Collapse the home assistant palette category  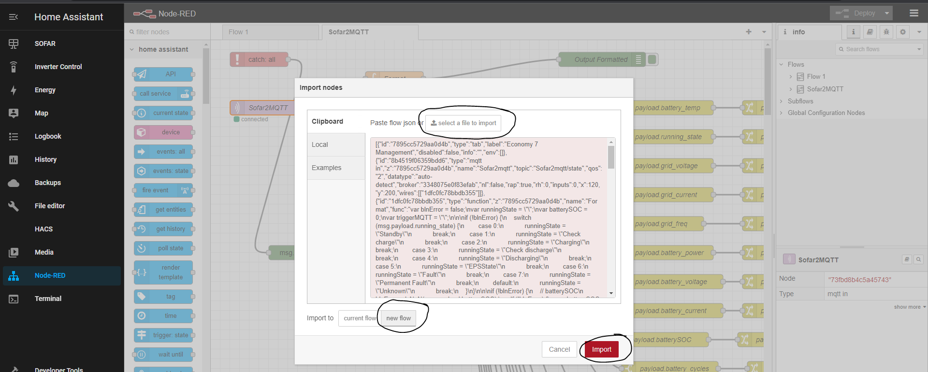[132, 49]
